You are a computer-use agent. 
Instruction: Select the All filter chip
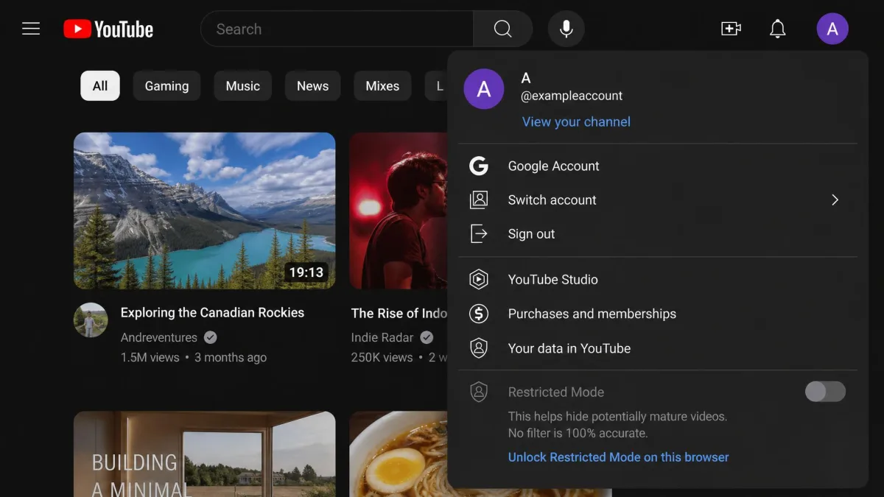click(x=100, y=86)
